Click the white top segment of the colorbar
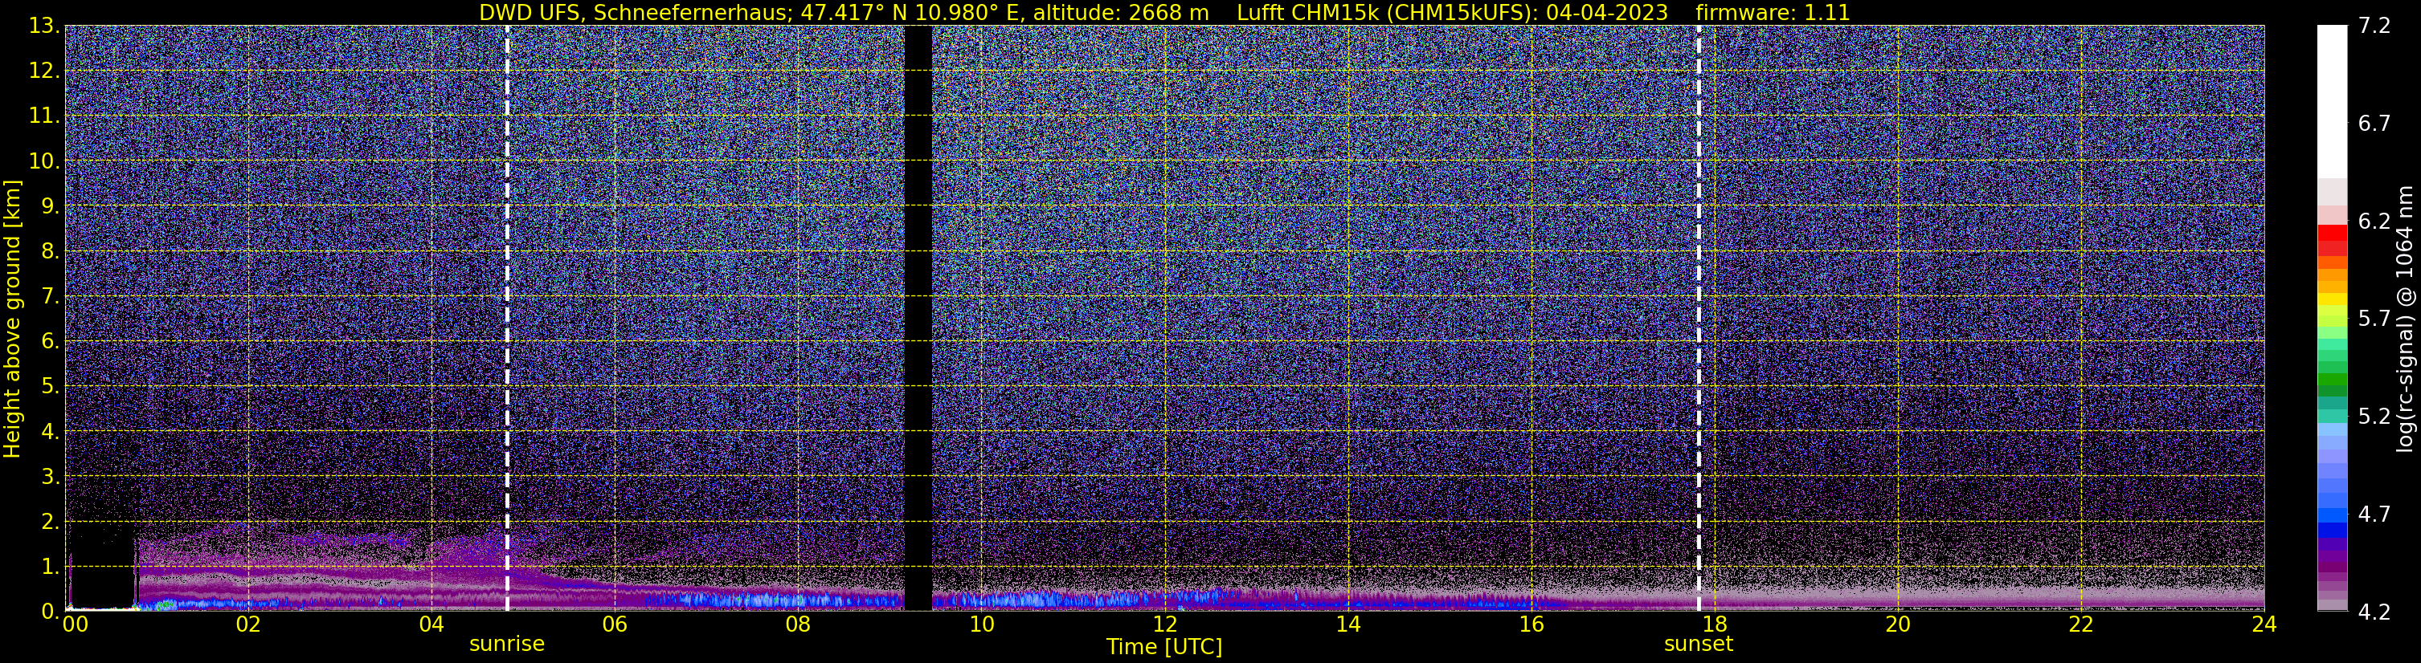Viewport: 2421px width, 663px height. pyautogui.click(x=2332, y=101)
